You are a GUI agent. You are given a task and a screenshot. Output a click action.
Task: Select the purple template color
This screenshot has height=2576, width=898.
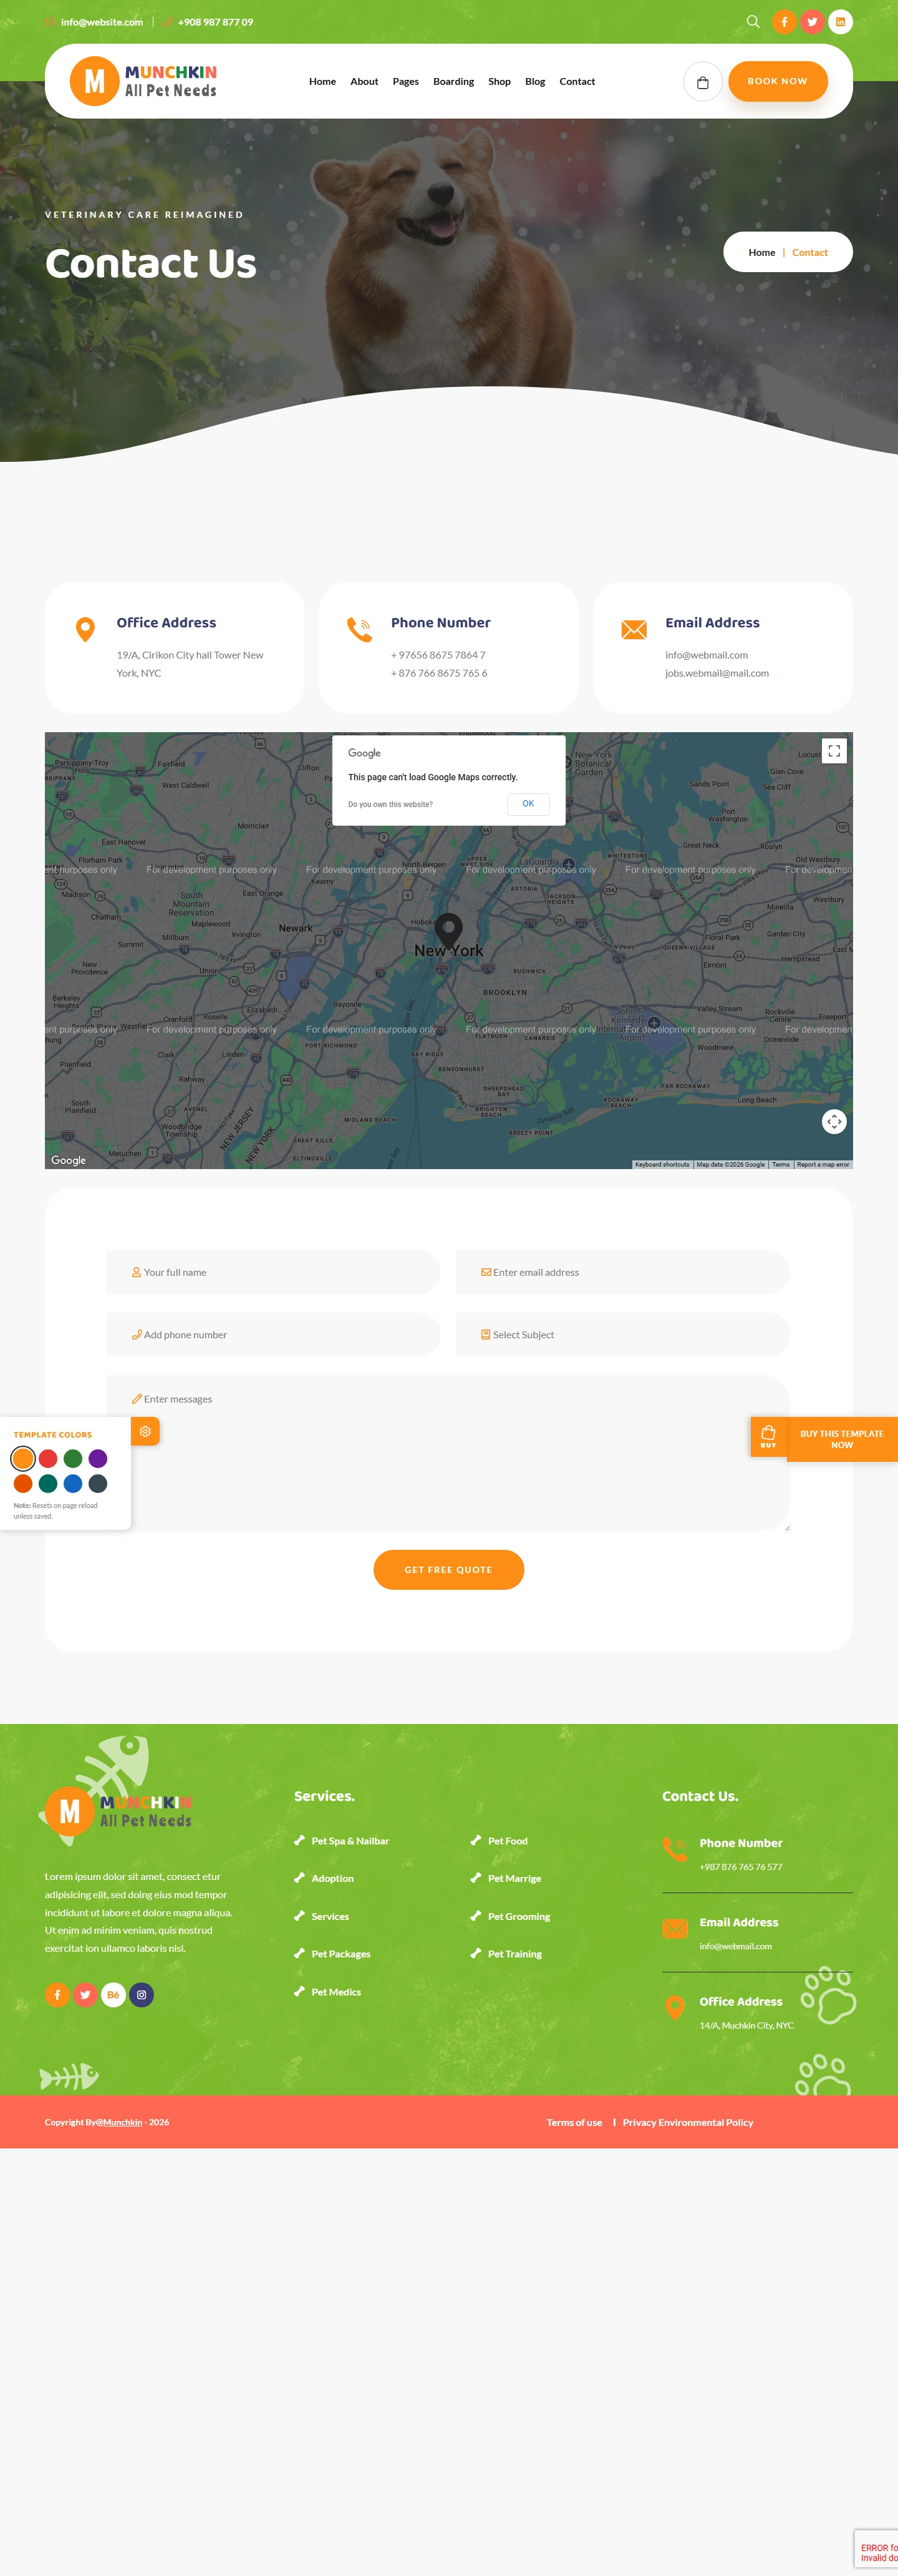(x=98, y=1458)
